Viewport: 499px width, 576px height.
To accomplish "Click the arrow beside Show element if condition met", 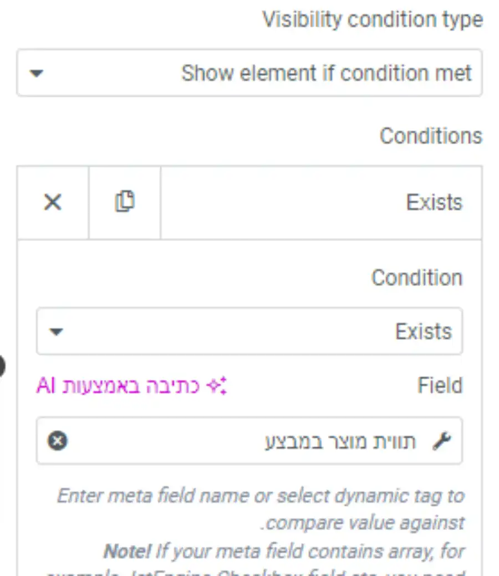I will click(37, 73).
